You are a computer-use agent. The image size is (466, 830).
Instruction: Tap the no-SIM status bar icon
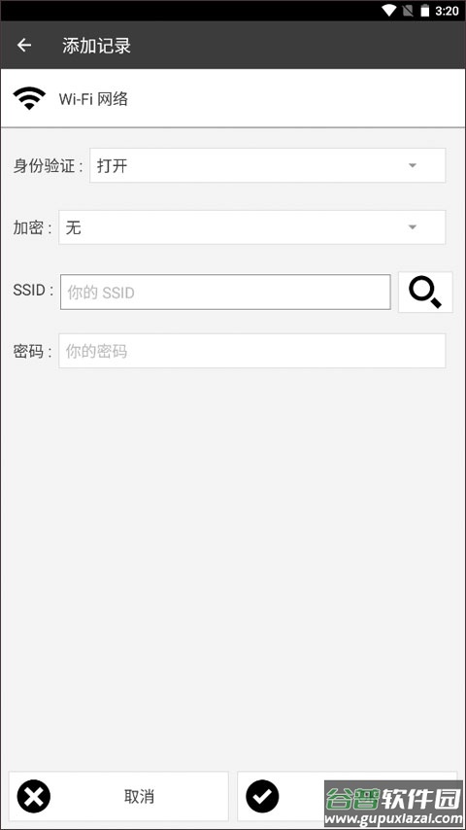click(408, 10)
